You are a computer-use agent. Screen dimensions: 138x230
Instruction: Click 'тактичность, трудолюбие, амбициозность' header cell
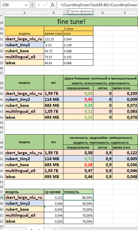pos(100,140)
